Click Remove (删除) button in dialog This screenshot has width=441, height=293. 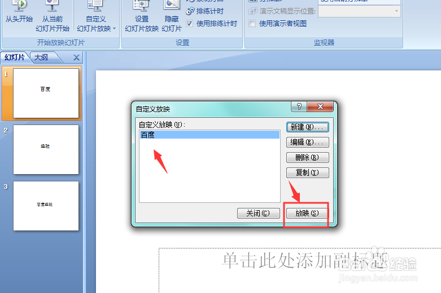[x=307, y=157]
